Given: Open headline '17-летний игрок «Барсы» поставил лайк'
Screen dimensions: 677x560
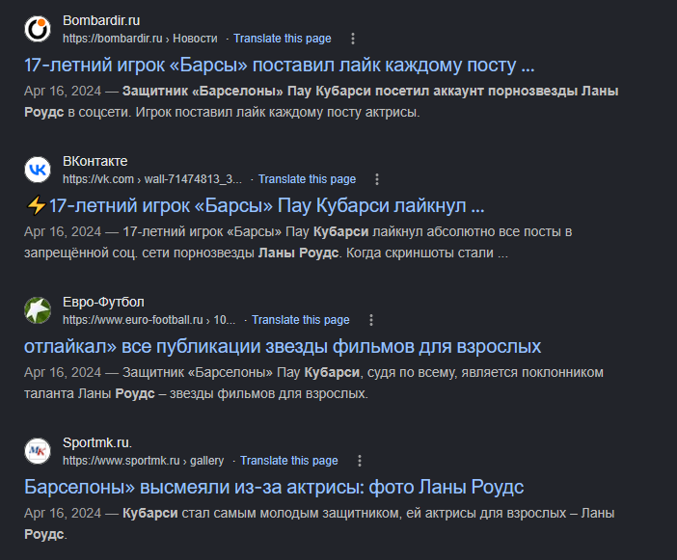Looking at the screenshot, I should pos(280,66).
